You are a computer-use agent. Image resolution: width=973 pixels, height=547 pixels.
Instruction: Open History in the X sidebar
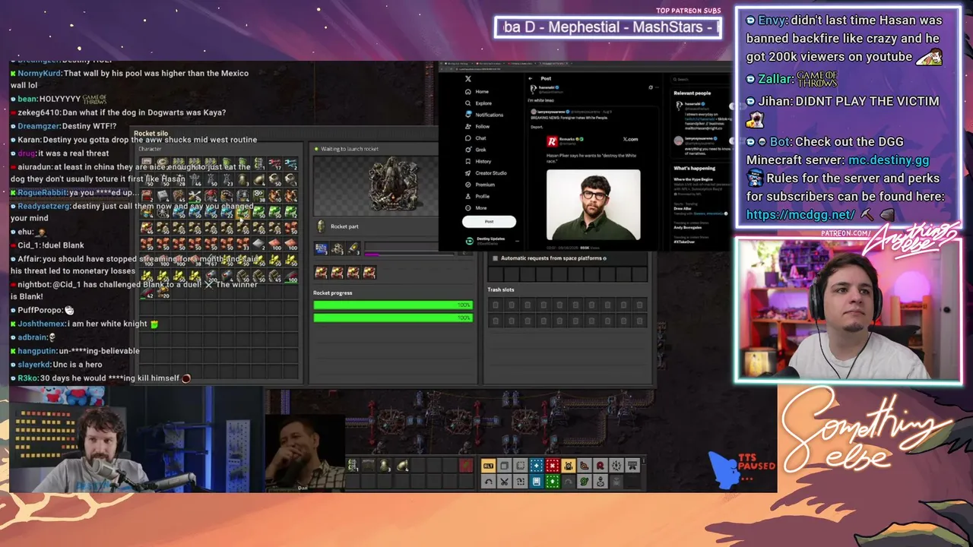click(478, 161)
